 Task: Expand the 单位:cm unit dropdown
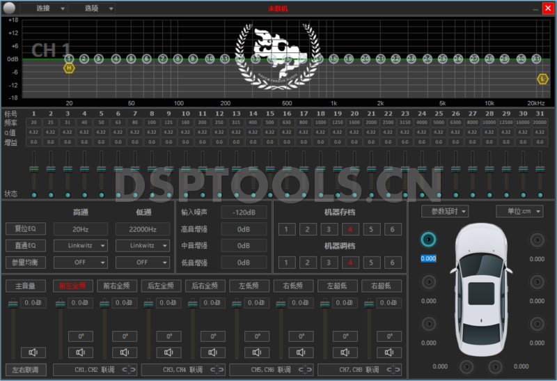click(519, 211)
